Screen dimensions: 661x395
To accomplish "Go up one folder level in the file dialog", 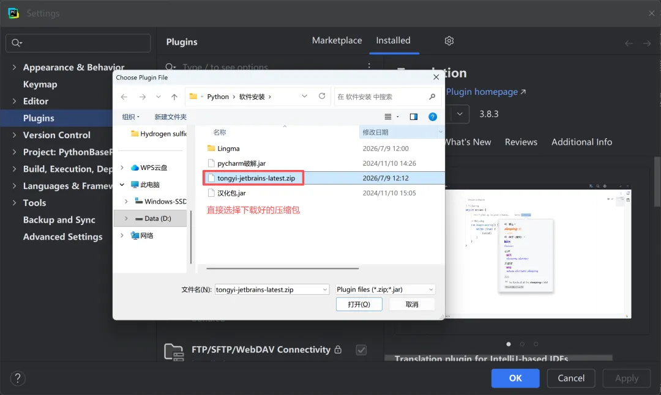I will click(x=174, y=97).
